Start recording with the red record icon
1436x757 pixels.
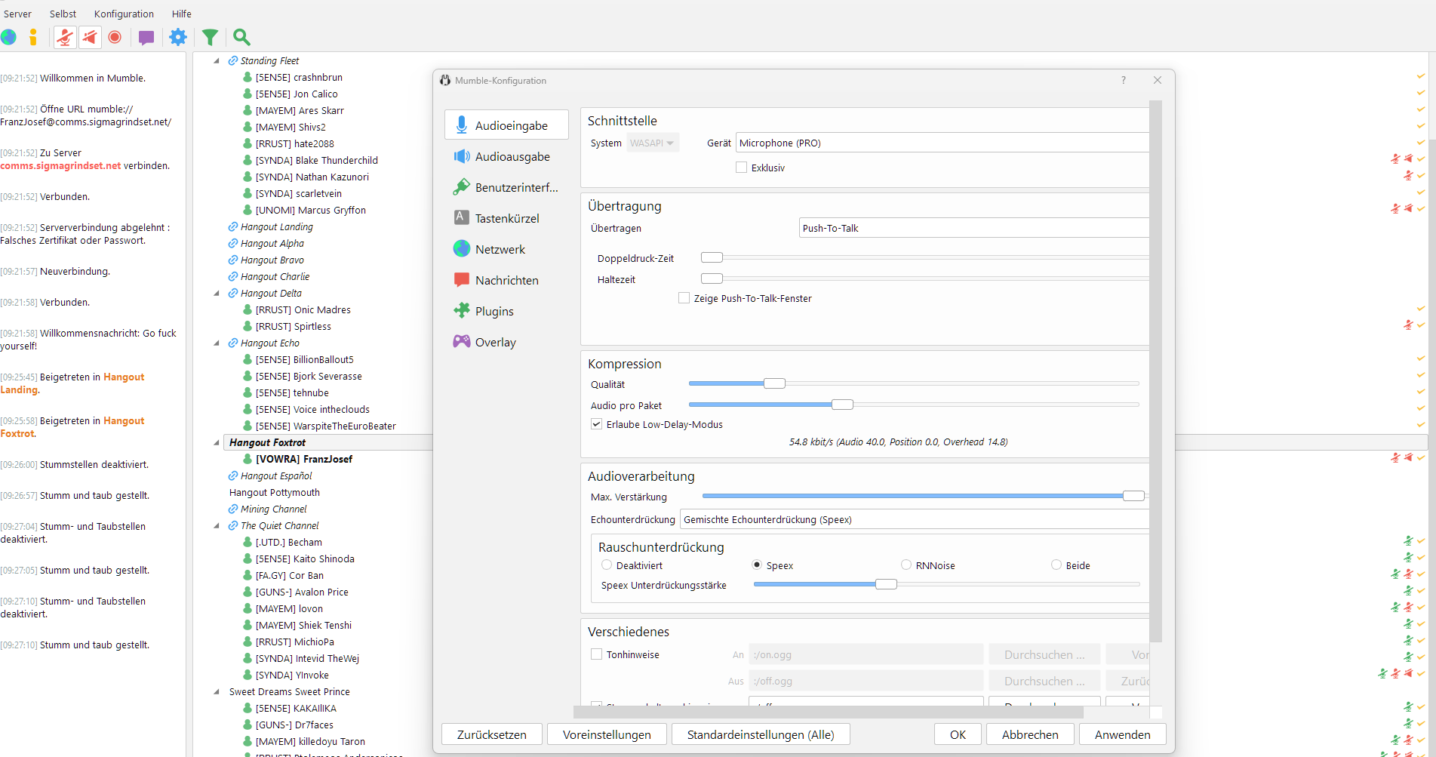coord(115,37)
